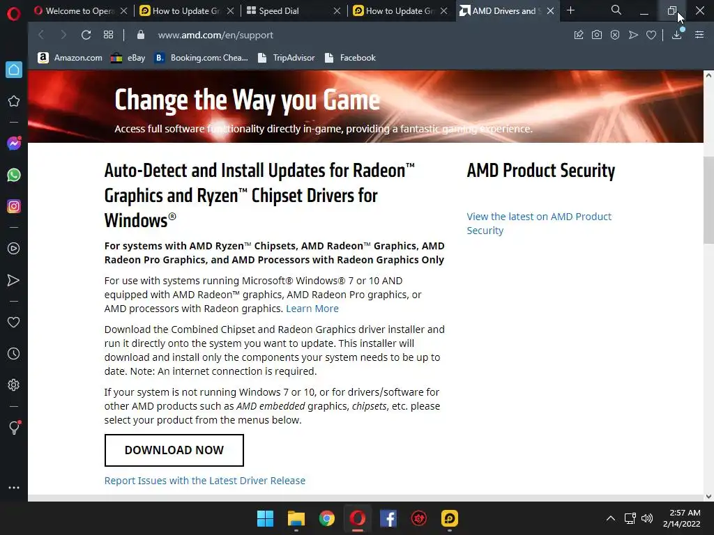Viewport: 714px width, 535px height.
Task: Click the scrollbar down arrow
Action: coord(708,496)
